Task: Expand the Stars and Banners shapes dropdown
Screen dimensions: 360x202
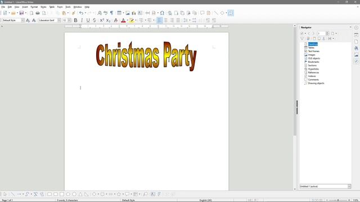Action: coord(123,194)
